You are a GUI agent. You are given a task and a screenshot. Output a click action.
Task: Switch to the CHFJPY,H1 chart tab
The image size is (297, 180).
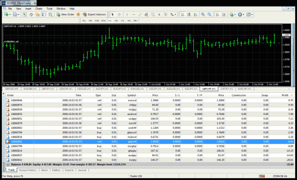point(227,89)
